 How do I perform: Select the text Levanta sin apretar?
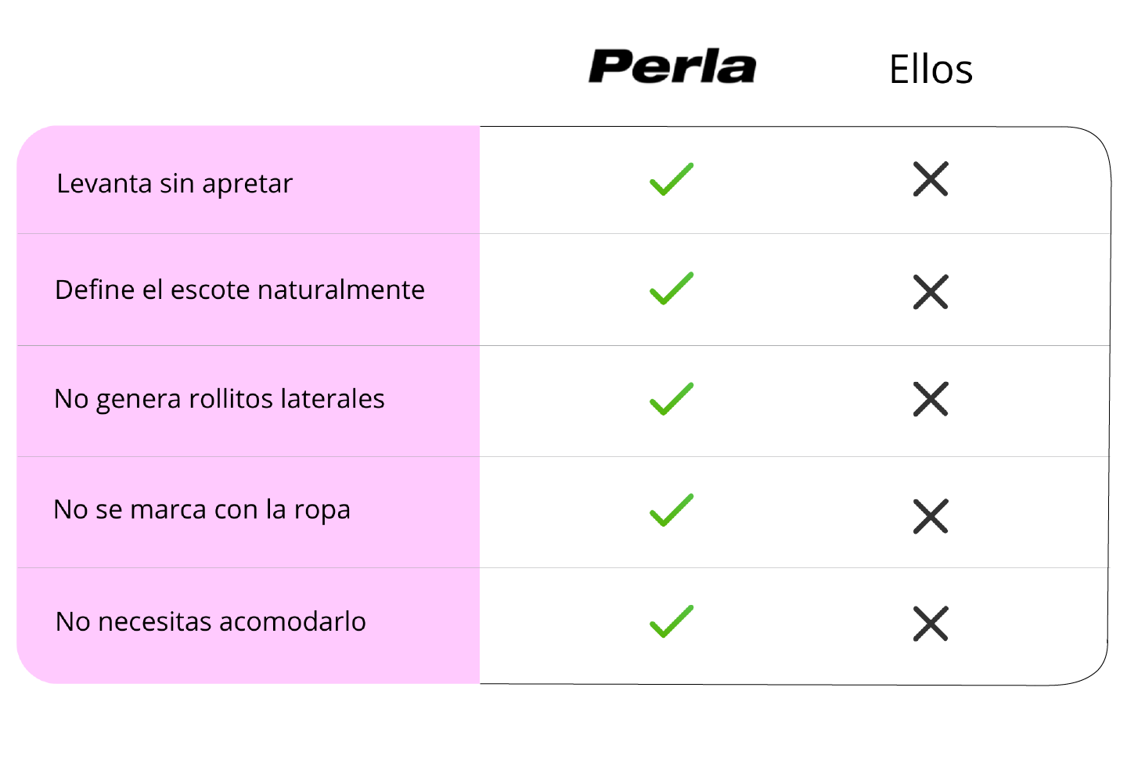[x=175, y=184]
